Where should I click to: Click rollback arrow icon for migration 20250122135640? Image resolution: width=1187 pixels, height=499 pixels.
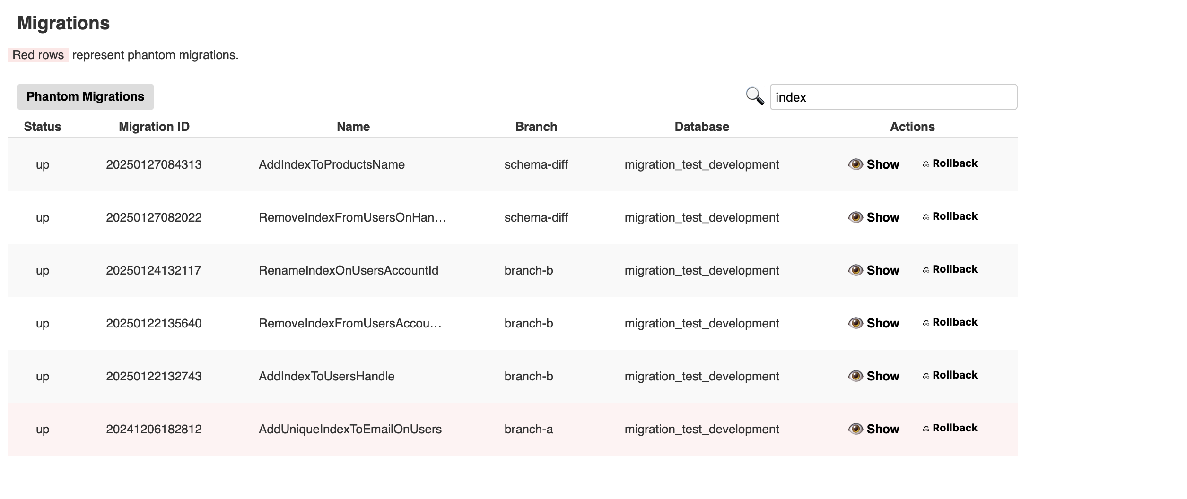click(x=926, y=323)
